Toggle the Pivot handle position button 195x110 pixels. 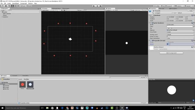click(23, 6)
